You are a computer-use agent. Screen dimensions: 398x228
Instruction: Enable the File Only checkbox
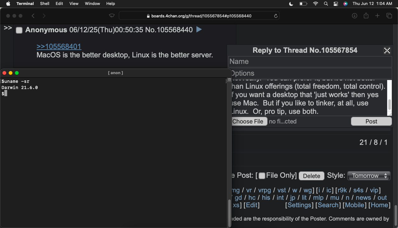[x=262, y=176]
